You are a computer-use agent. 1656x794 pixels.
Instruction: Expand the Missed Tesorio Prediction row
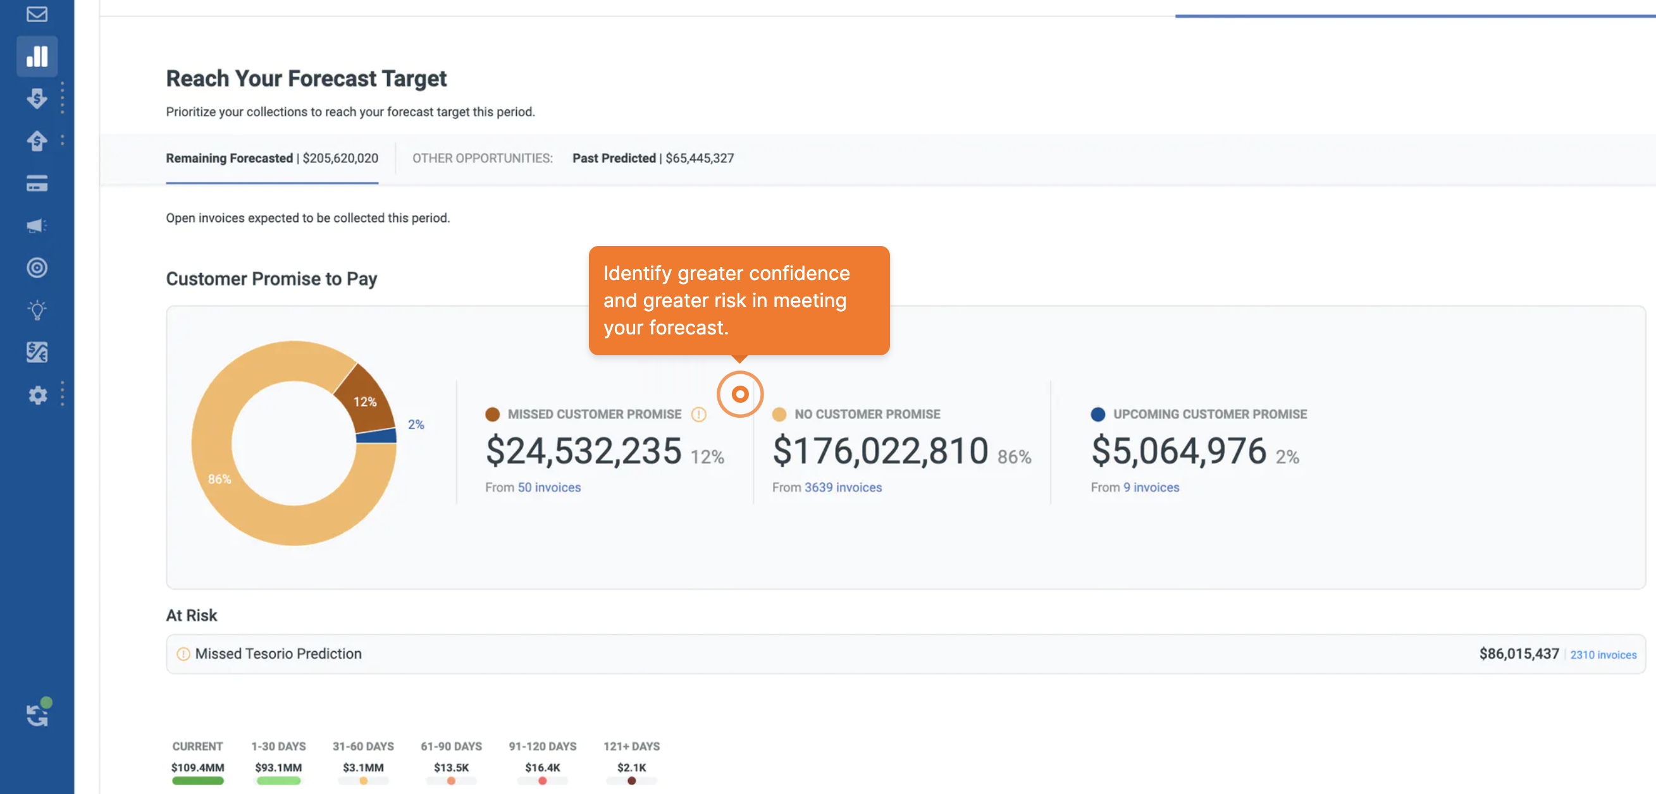[x=278, y=653]
